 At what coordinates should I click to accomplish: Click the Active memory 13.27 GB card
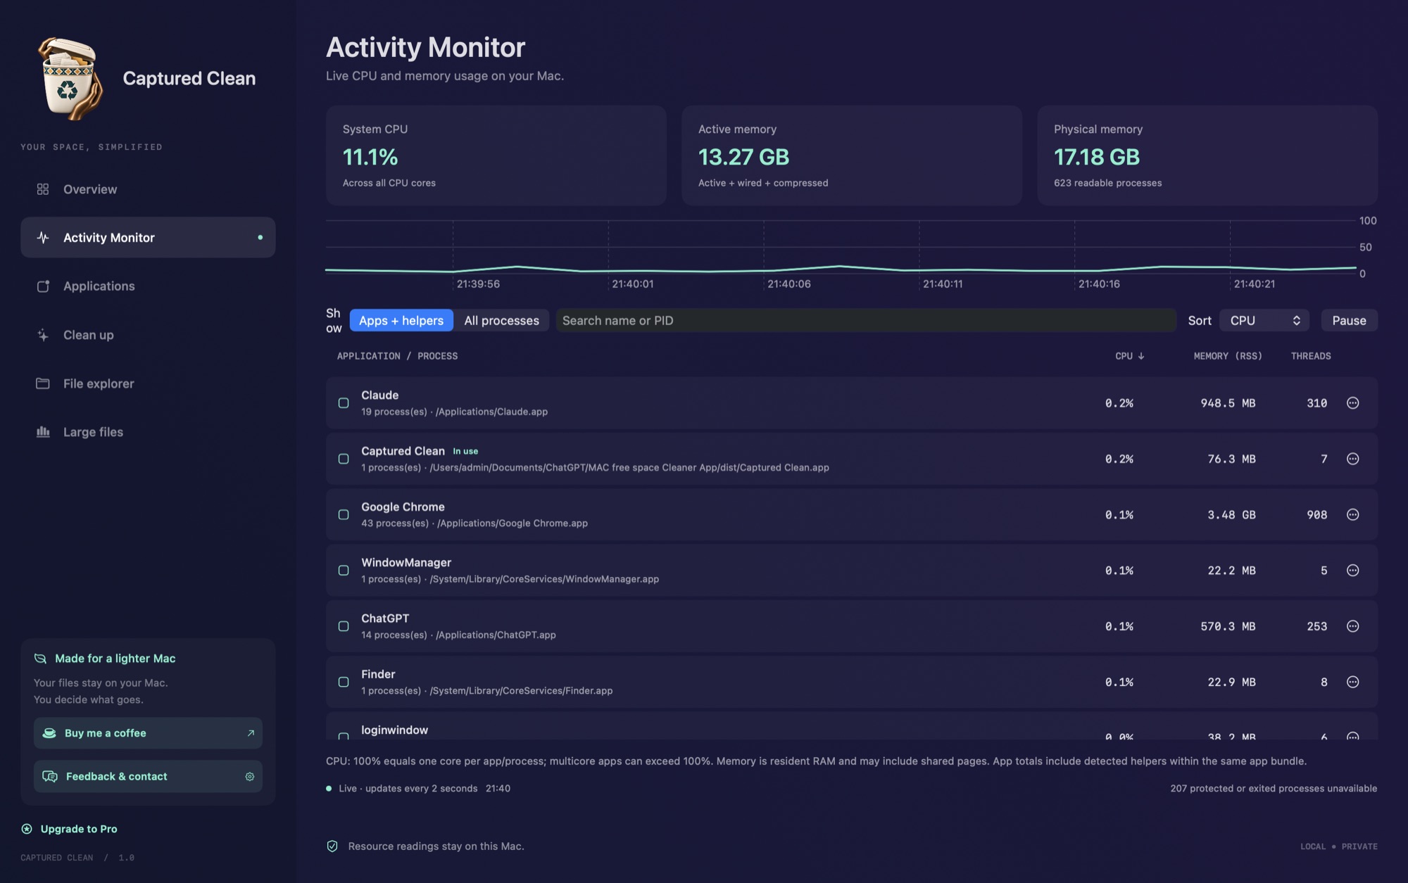click(852, 155)
